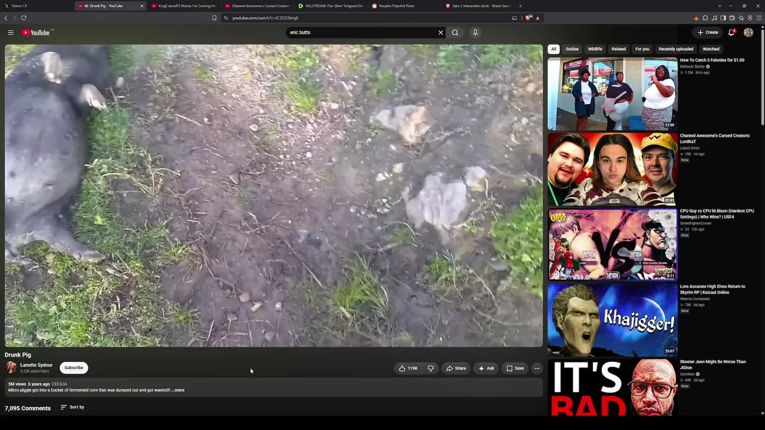Screen dimensions: 765x430
Task: Go forward in browser history
Action: [x=15, y=18]
